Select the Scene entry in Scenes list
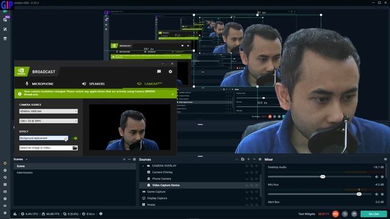Image resolution: width=390 pixels, height=219 pixels. pos(74,166)
